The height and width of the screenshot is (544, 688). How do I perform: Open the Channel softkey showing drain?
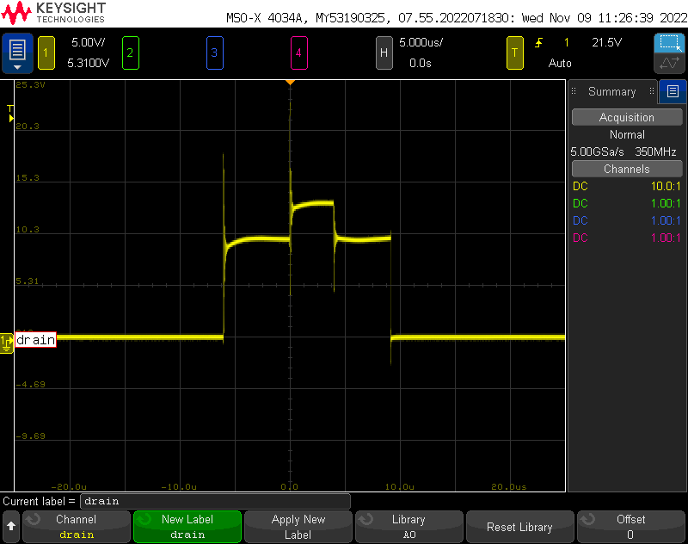tap(76, 526)
